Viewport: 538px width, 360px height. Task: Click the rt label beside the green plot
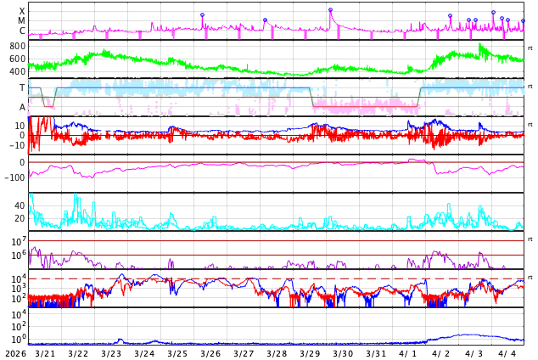coord(530,48)
